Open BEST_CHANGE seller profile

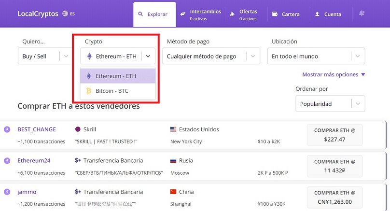[37, 129]
